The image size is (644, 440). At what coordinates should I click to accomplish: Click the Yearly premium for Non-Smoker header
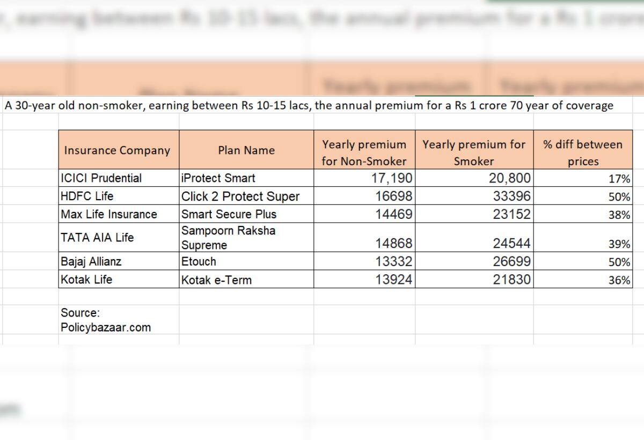tap(364, 150)
